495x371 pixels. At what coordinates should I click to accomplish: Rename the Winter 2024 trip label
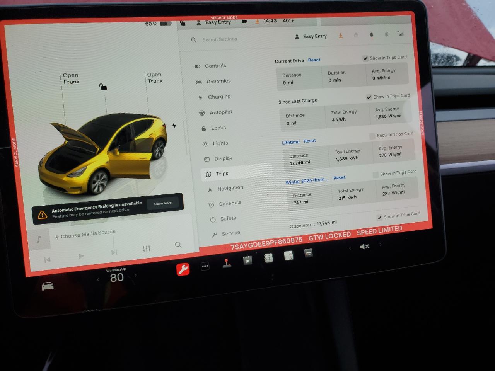click(x=307, y=181)
